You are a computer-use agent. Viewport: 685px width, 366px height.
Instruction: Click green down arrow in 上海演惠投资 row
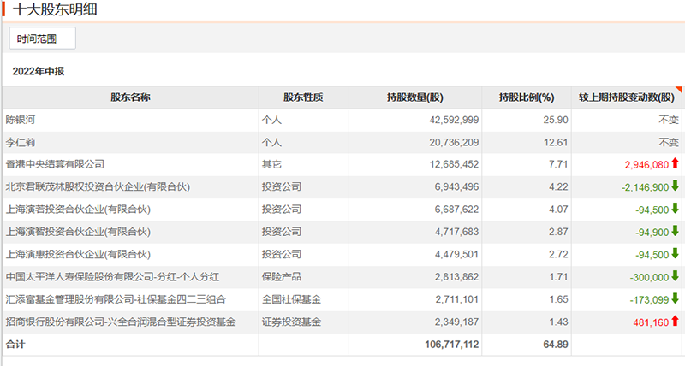(x=675, y=254)
